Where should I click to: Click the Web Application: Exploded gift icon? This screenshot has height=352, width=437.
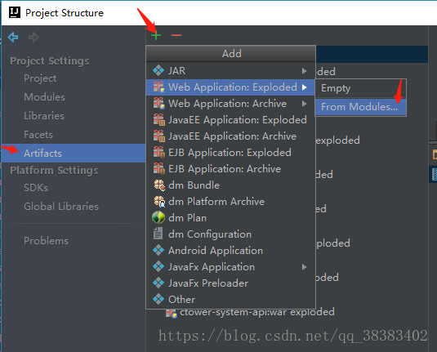click(158, 87)
